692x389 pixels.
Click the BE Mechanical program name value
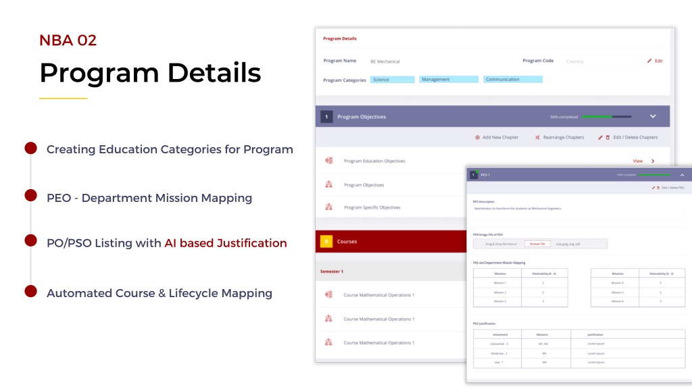[x=385, y=61]
